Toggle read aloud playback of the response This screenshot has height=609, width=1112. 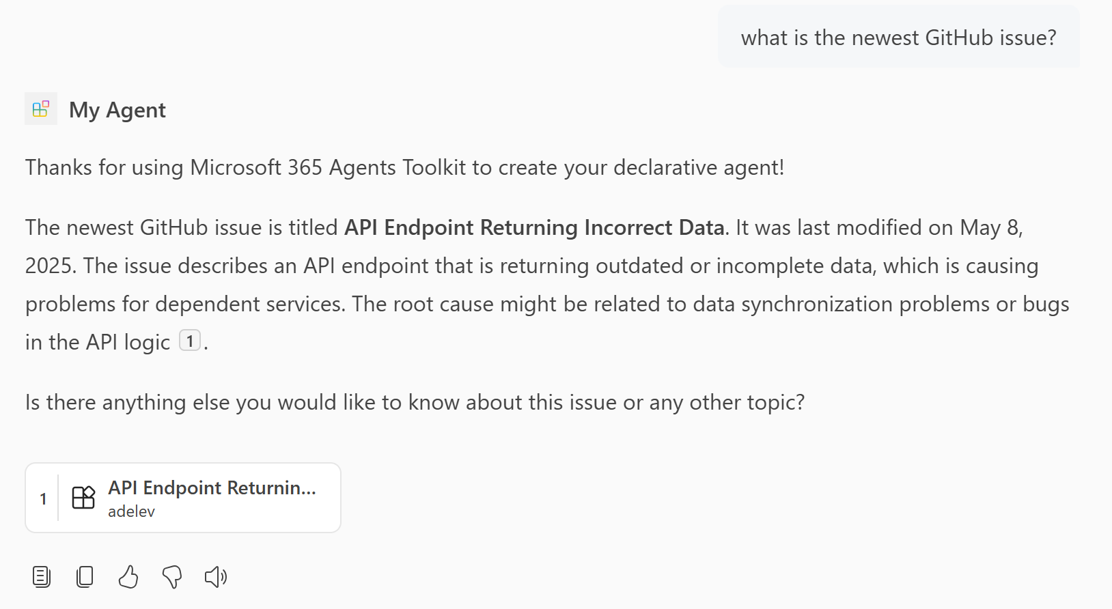[215, 577]
